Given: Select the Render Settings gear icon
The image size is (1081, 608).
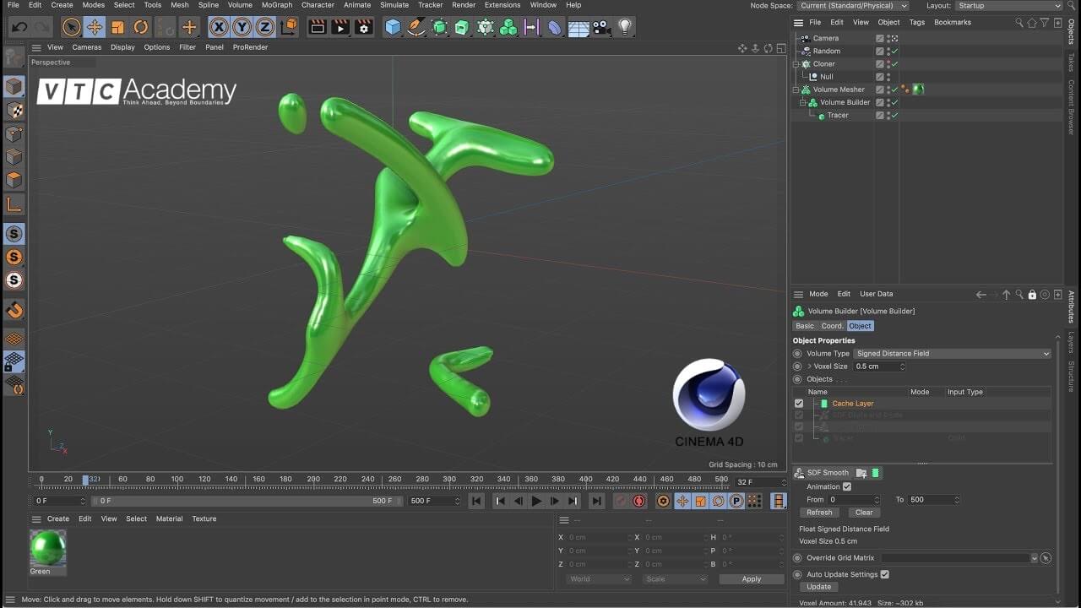Looking at the screenshot, I should [361, 27].
